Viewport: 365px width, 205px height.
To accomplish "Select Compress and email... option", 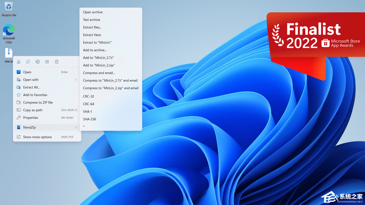I will click(111, 73).
